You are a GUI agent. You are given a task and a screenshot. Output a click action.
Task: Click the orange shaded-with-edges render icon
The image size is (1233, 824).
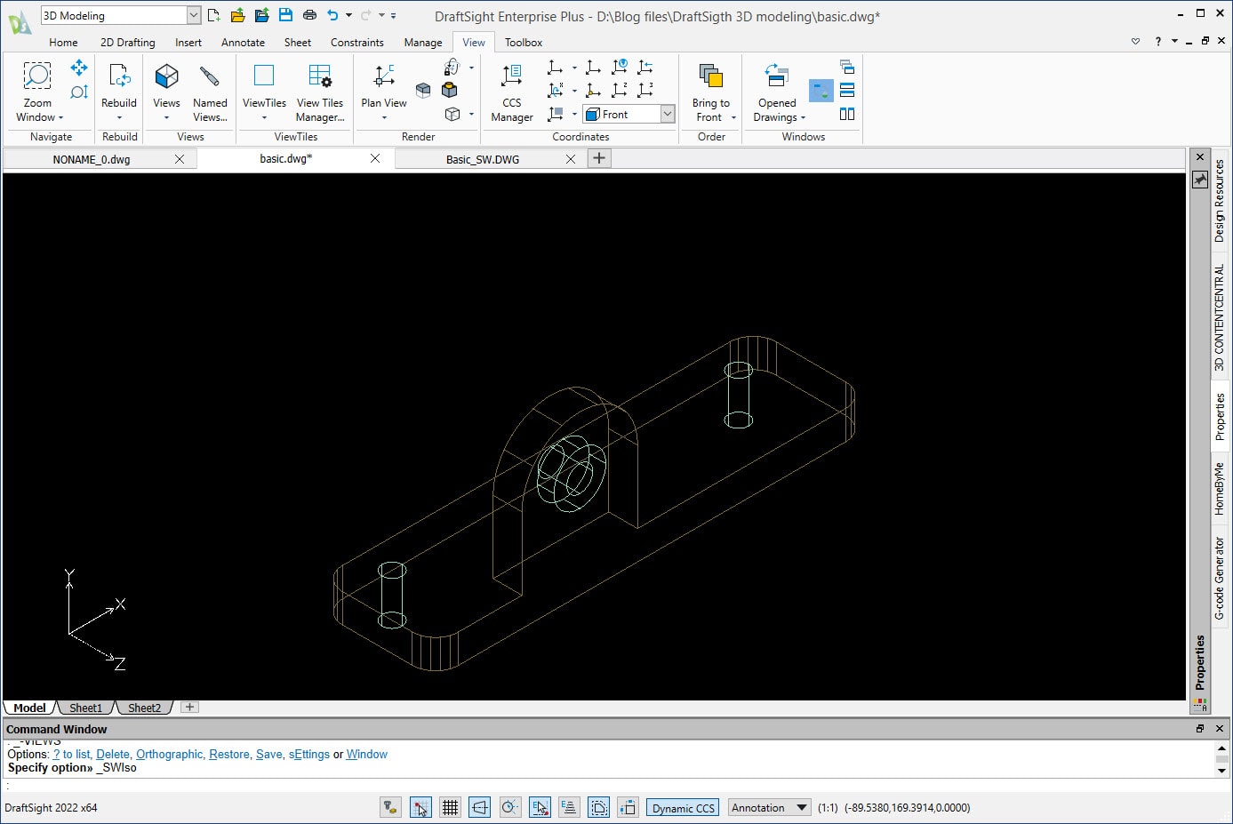pyautogui.click(x=450, y=90)
